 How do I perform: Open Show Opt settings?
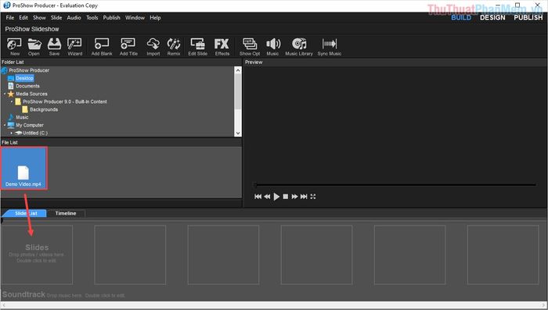[x=250, y=47]
